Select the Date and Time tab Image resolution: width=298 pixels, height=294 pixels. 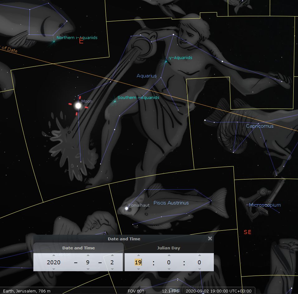pyautogui.click(x=79, y=248)
